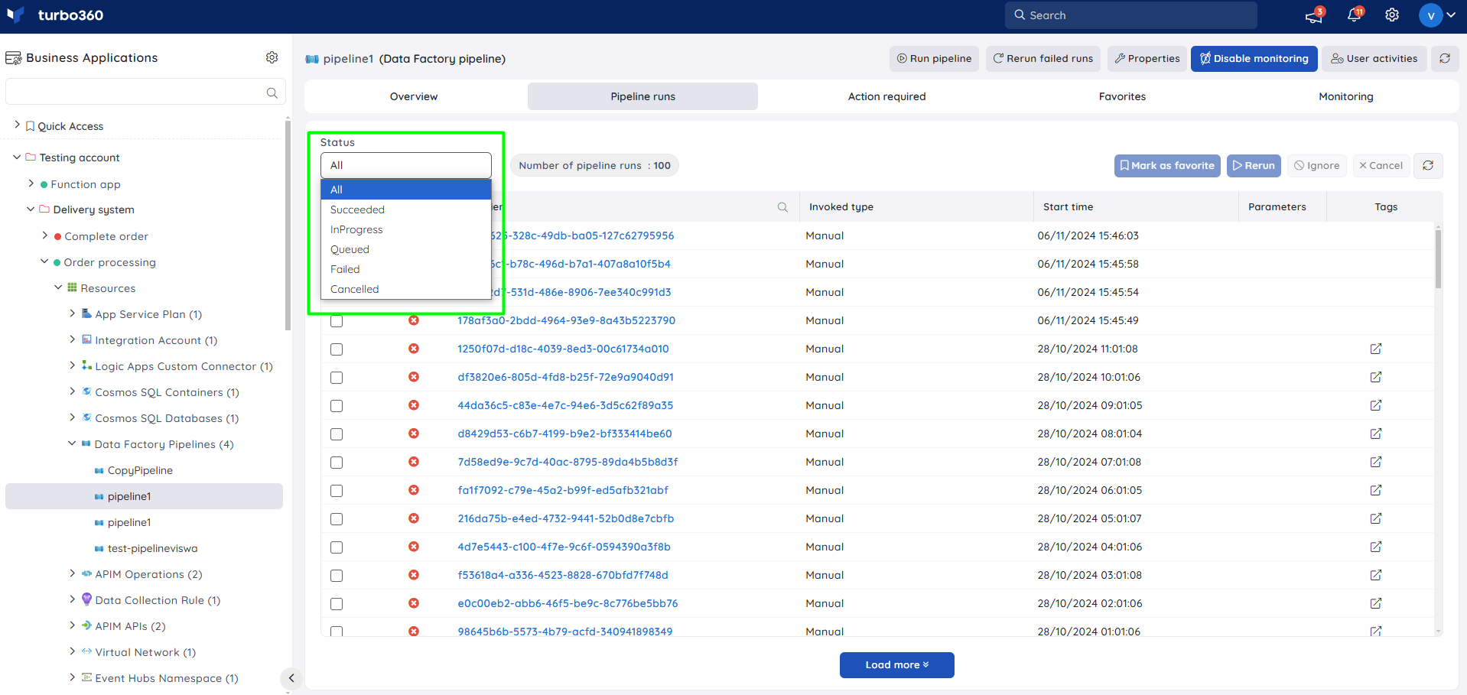Choose Succeeded in the Status list
The image size is (1467, 695).
click(405, 209)
